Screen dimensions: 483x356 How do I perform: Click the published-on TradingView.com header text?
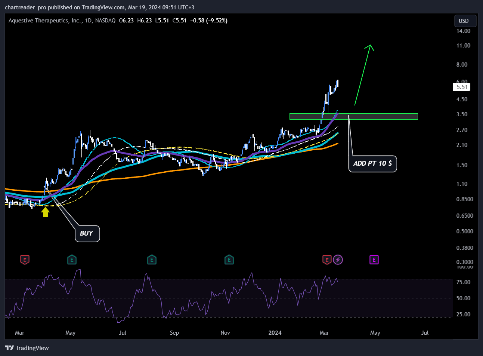click(99, 7)
